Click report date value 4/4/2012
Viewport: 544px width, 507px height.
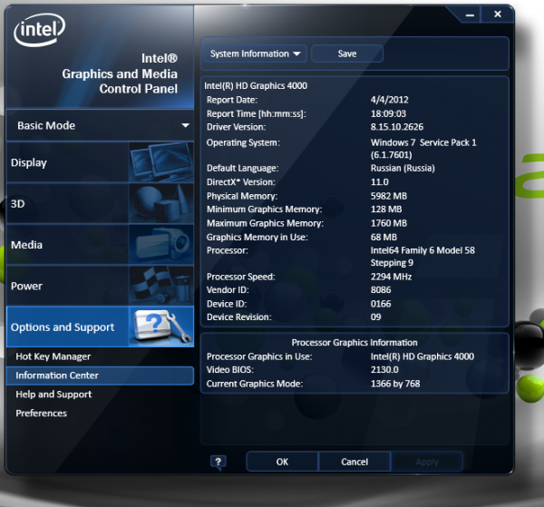[x=389, y=100]
